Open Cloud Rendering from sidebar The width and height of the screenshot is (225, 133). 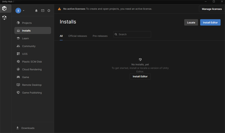(32, 69)
